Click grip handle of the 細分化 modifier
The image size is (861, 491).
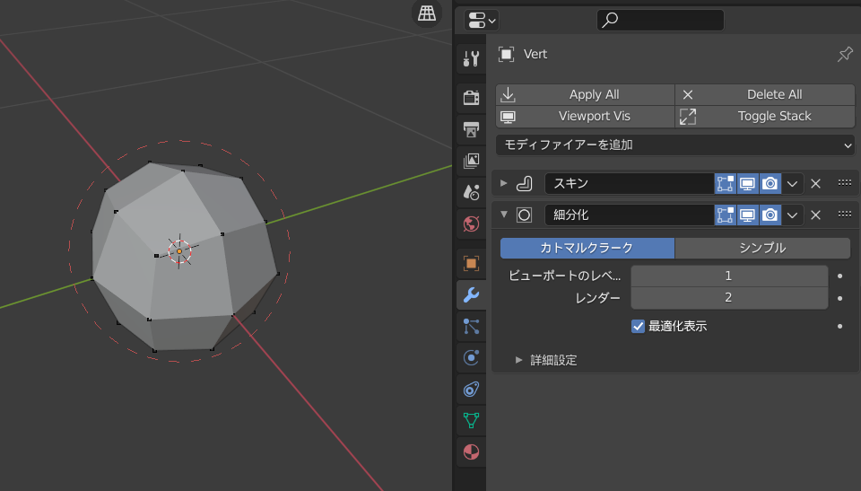845,215
